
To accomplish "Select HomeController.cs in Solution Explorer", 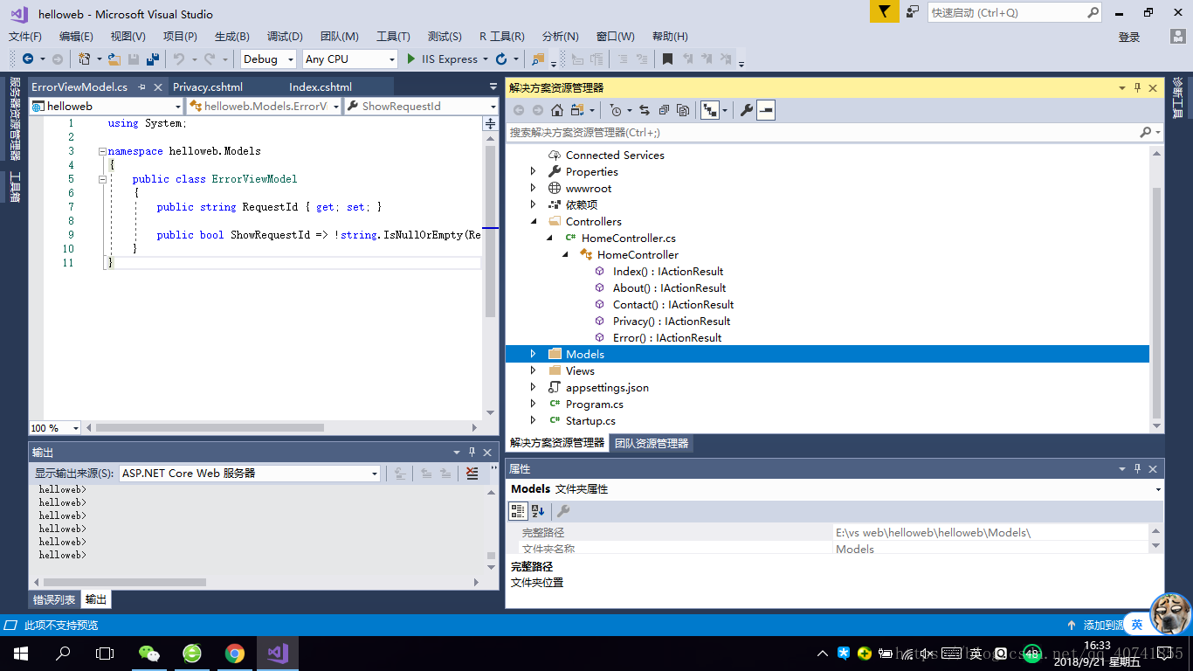I will point(628,238).
